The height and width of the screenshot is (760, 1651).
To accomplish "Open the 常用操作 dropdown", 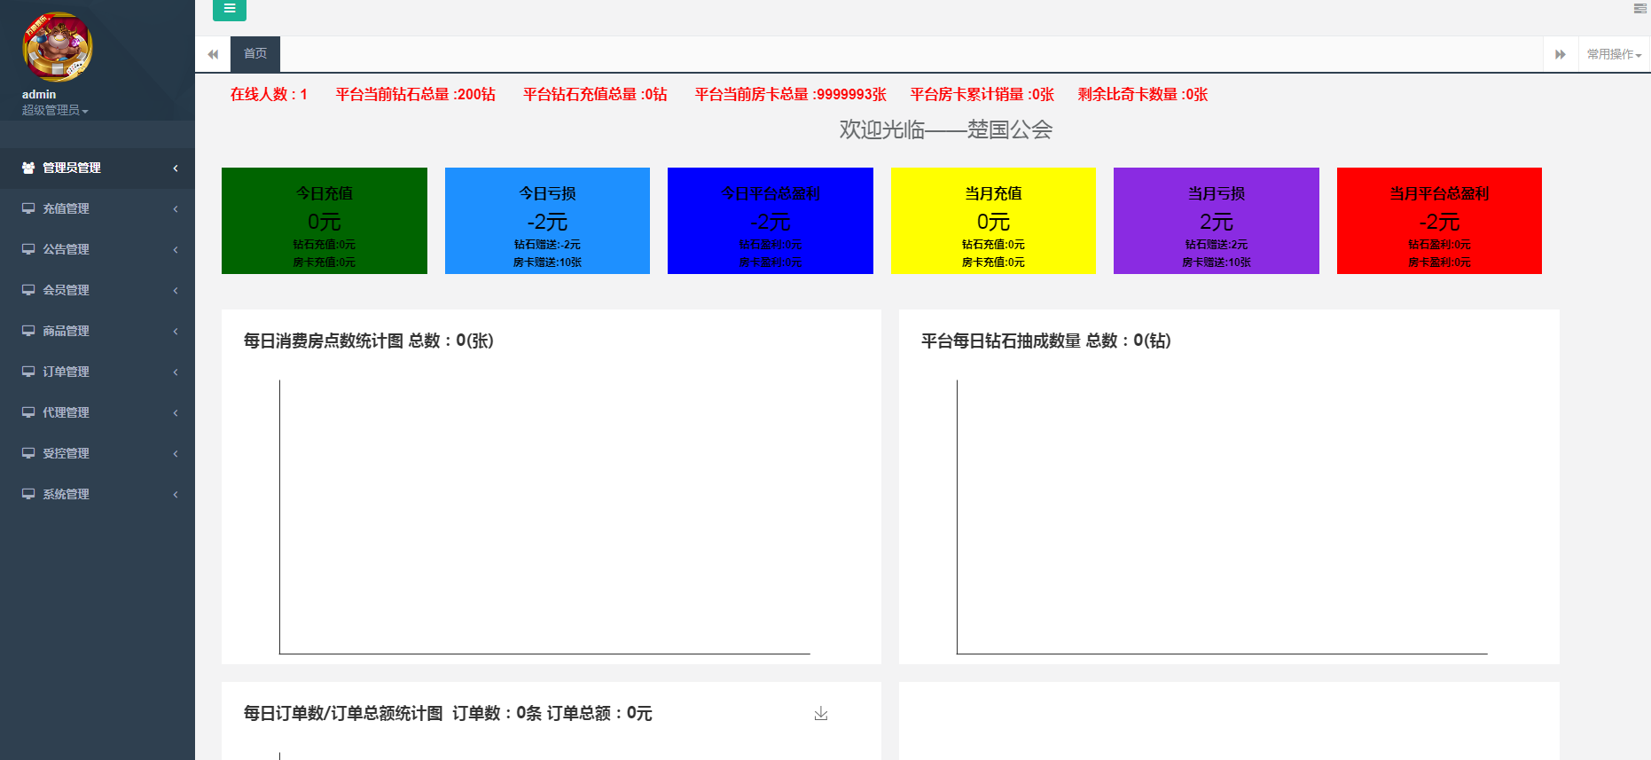I will (x=1614, y=54).
